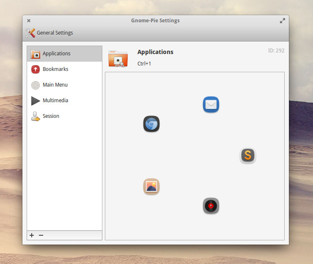Image resolution: width=313 pixels, height=264 pixels.
Task: Change the large Applications pie icon
Action: (118, 59)
